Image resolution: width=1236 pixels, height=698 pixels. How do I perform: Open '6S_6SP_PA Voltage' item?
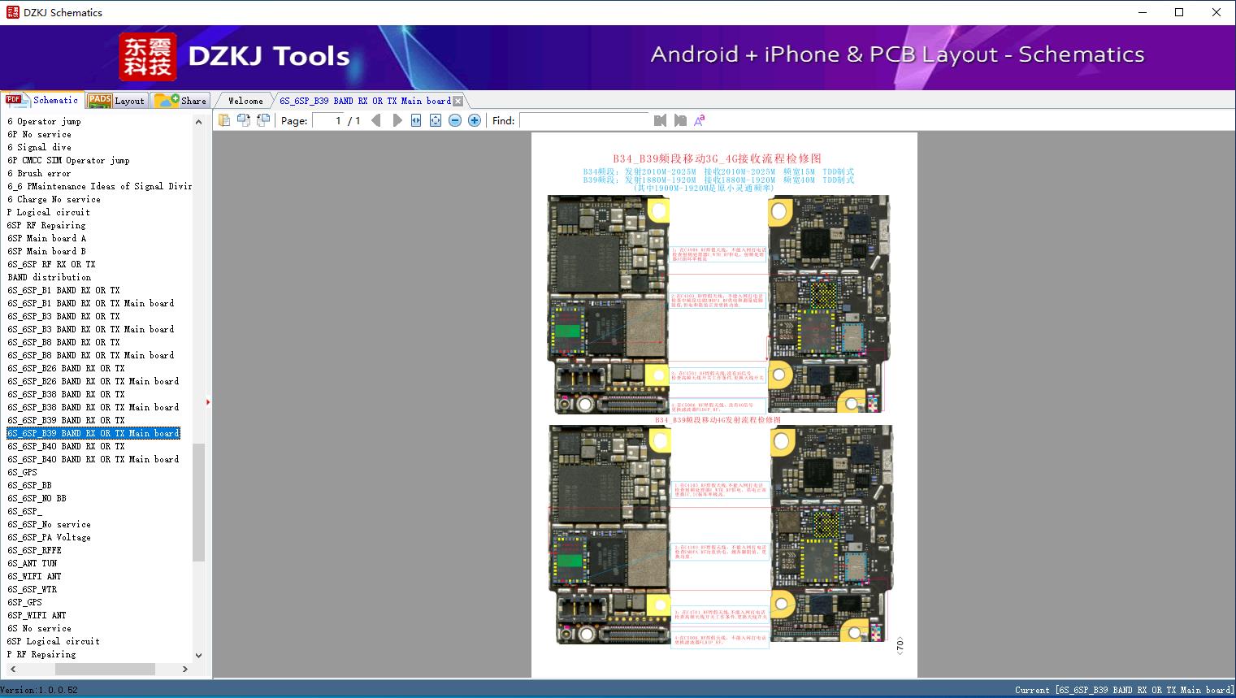(x=49, y=537)
